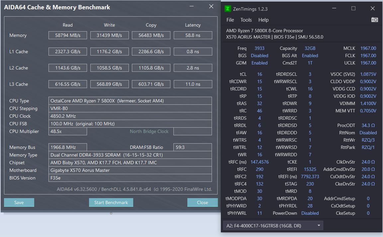Close the AIDA64 window with X
This screenshot has height=237, width=383.
tap(211, 6)
